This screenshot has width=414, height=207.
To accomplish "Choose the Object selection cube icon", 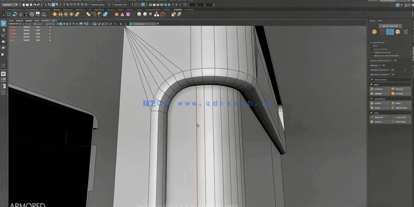I will pyautogui.click(x=374, y=32).
